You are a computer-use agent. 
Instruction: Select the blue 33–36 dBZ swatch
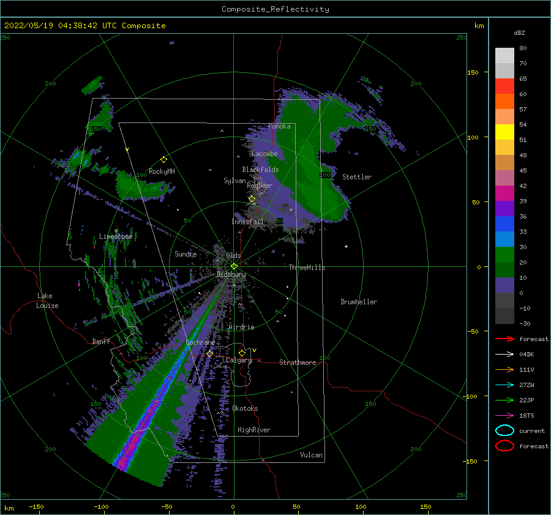pyautogui.click(x=504, y=224)
